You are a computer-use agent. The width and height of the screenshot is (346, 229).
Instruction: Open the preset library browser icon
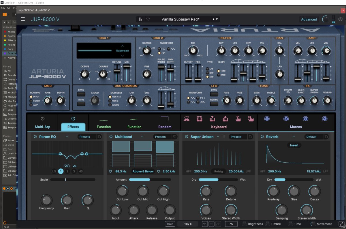pyautogui.click(x=140, y=19)
